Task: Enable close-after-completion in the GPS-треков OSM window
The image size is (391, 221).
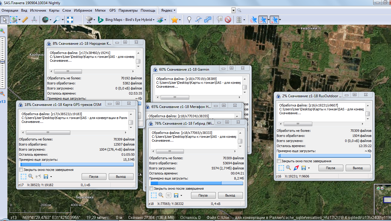Action: 21,170
